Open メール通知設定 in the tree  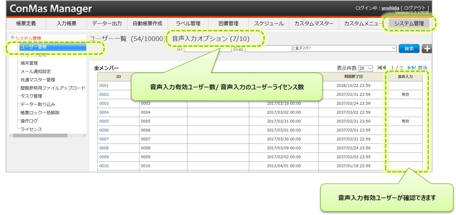(x=36, y=71)
